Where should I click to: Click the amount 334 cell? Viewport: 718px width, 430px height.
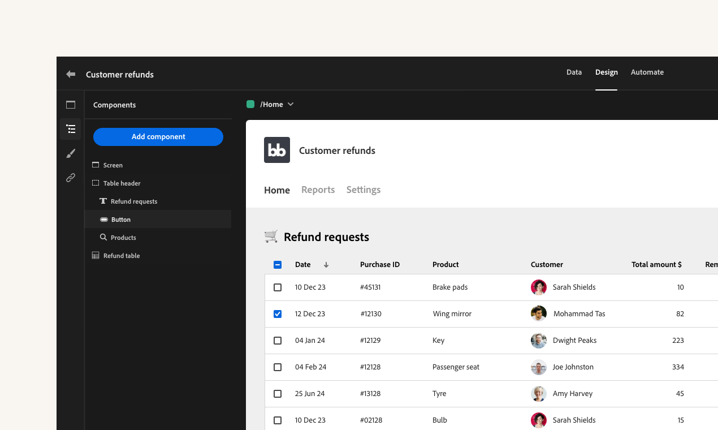tap(678, 367)
